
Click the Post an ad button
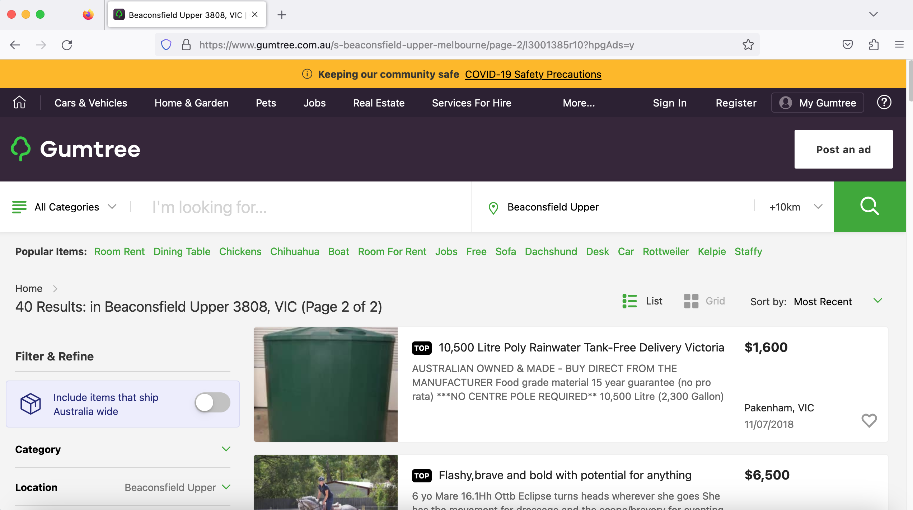pyautogui.click(x=843, y=149)
